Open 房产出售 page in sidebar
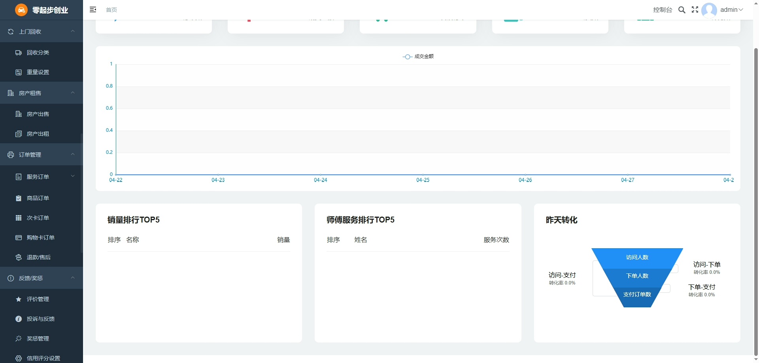The height and width of the screenshot is (363, 759). tap(38, 114)
